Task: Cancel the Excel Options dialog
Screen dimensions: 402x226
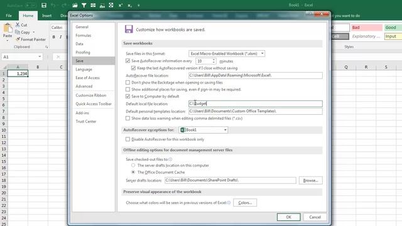Action: pos(315,217)
